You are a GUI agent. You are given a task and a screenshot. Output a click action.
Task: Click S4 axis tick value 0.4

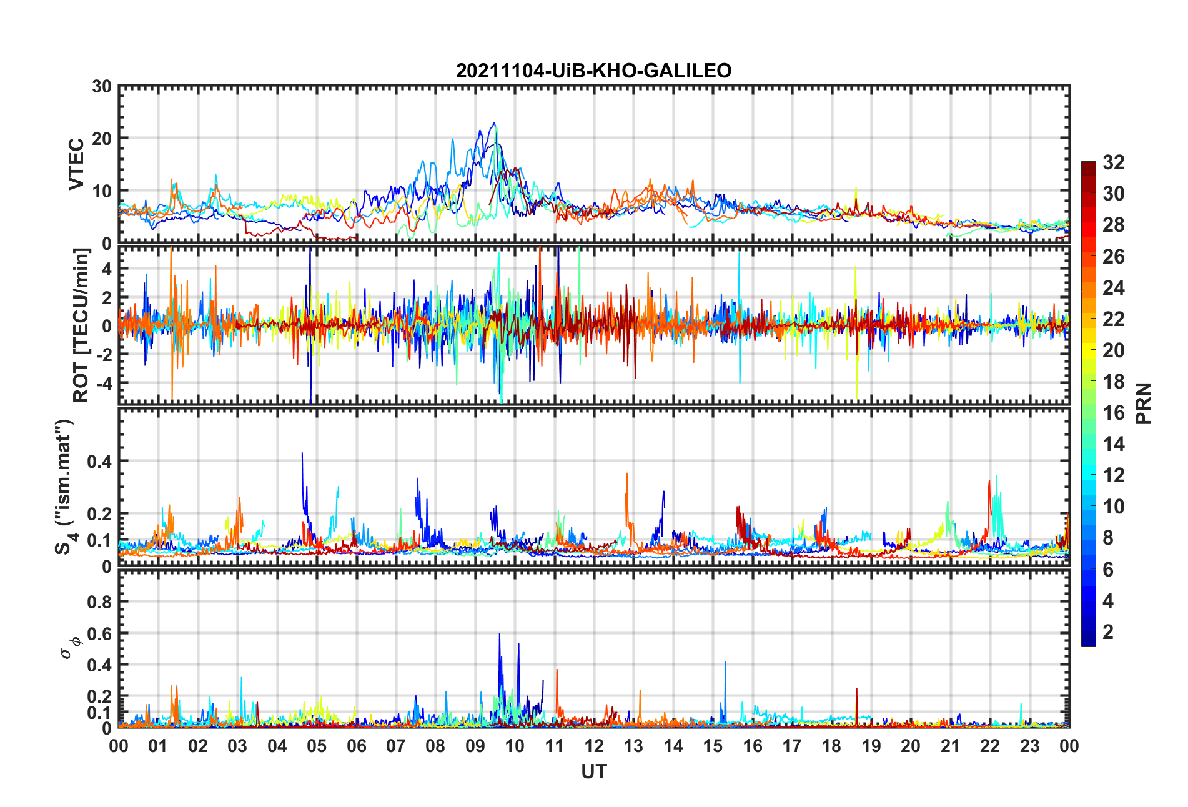99,462
